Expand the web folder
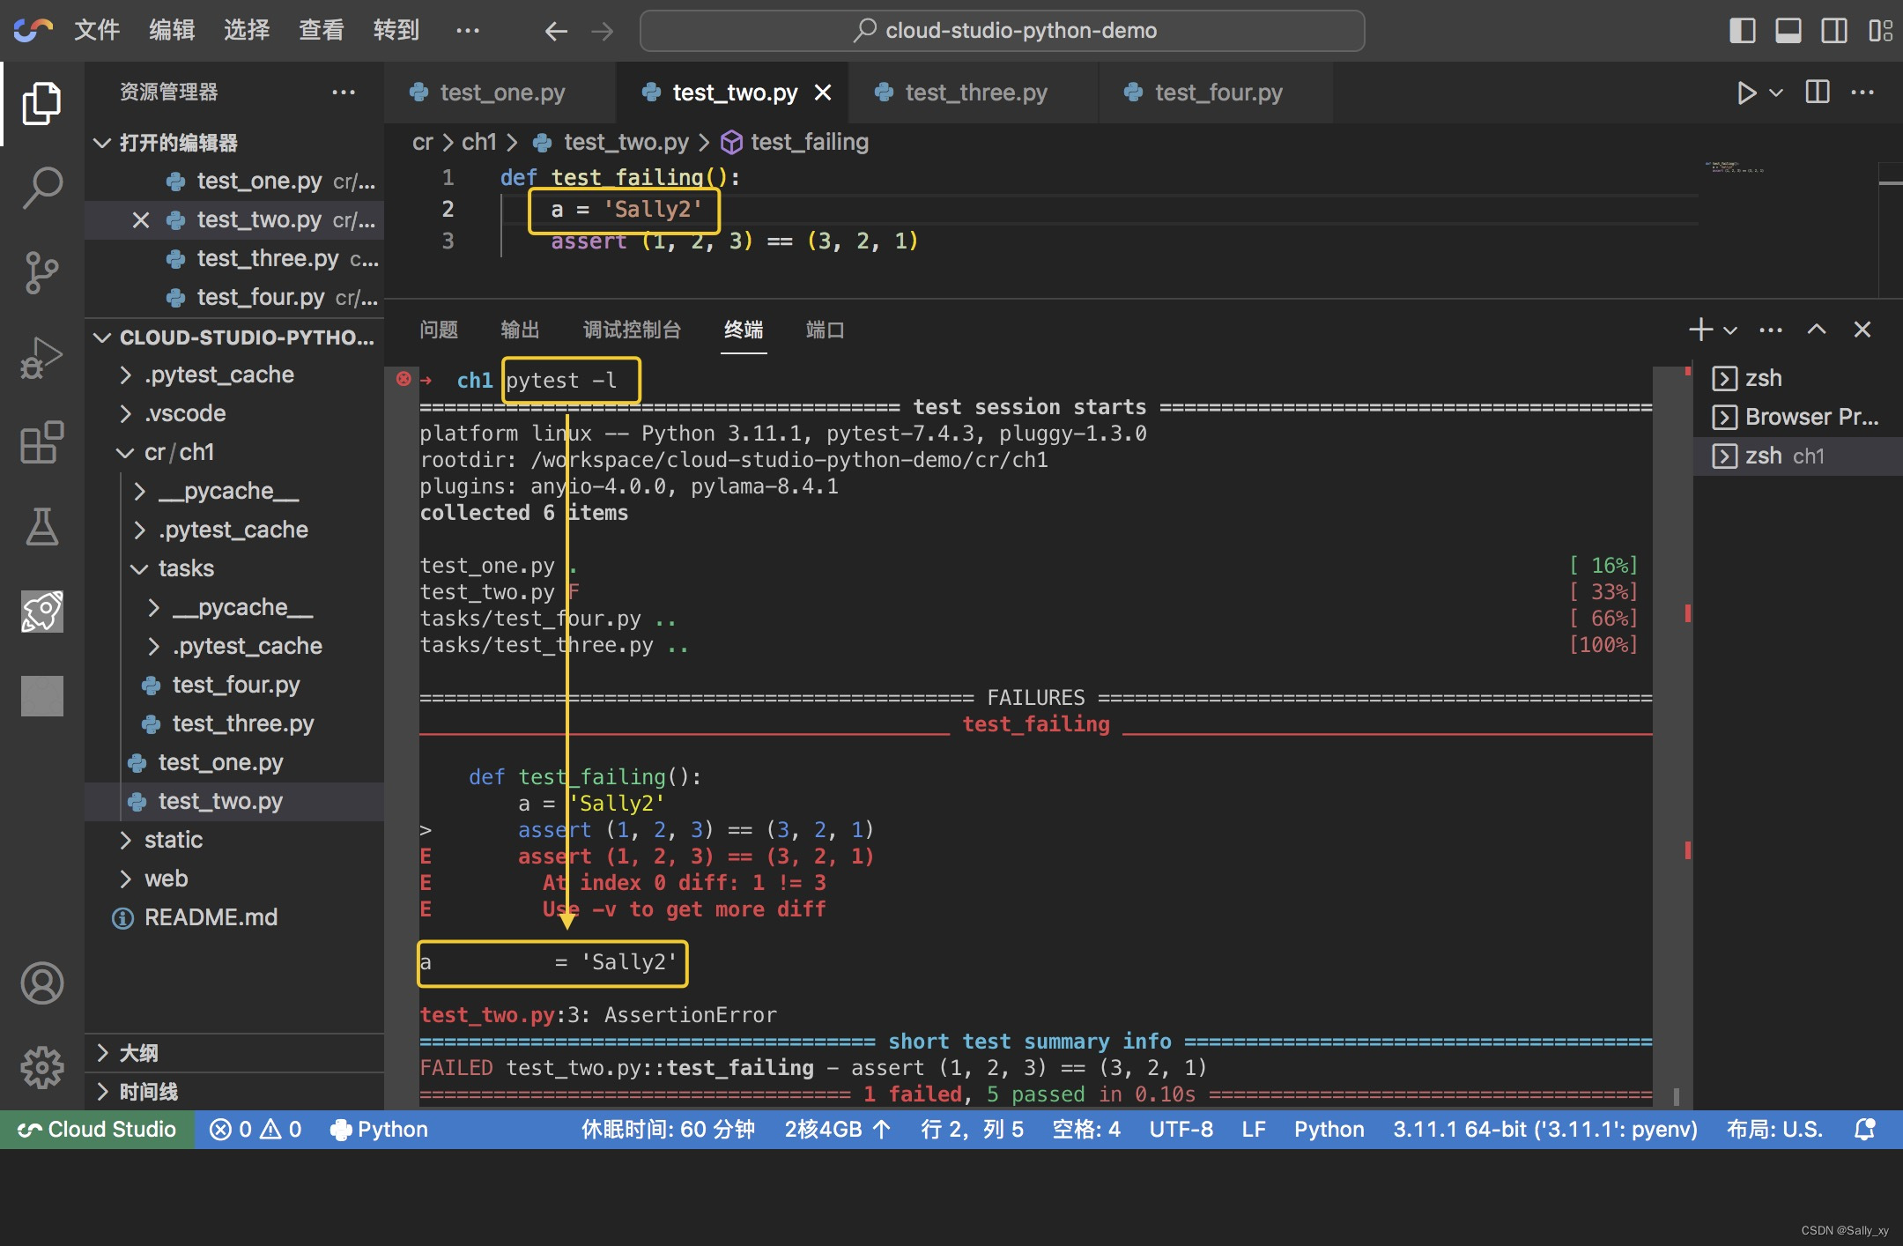Image resolution: width=1903 pixels, height=1246 pixels. (x=234, y=879)
